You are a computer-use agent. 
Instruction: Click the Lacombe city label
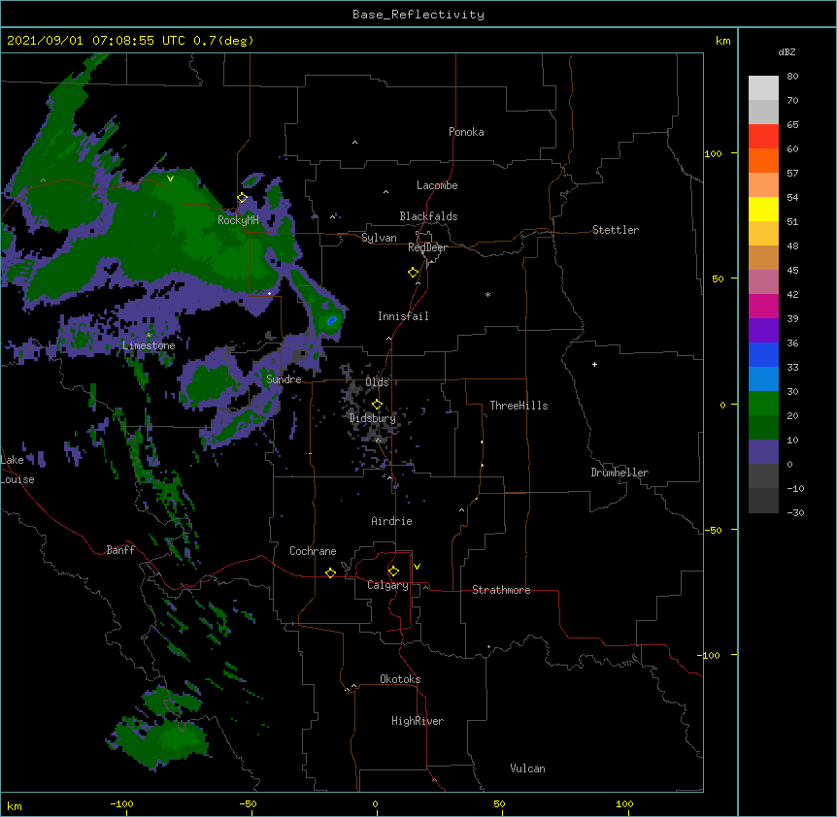coord(437,185)
